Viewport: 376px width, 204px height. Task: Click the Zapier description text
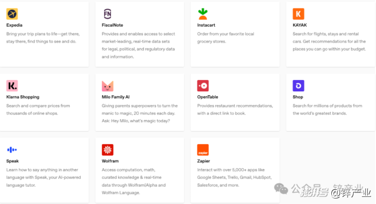click(x=234, y=177)
